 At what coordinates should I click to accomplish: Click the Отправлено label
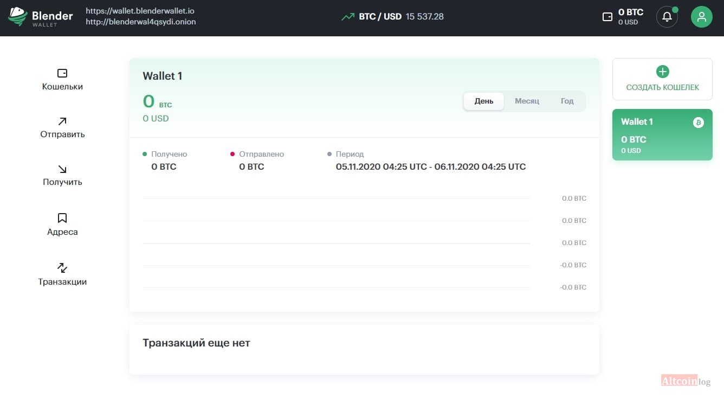coord(261,154)
